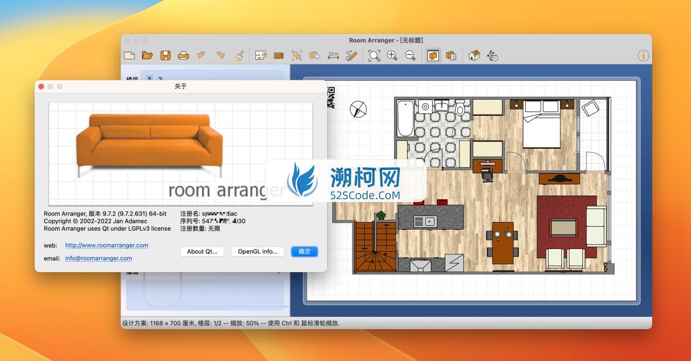Open the object list icon
The height and width of the screenshot is (361, 691).
point(451,55)
